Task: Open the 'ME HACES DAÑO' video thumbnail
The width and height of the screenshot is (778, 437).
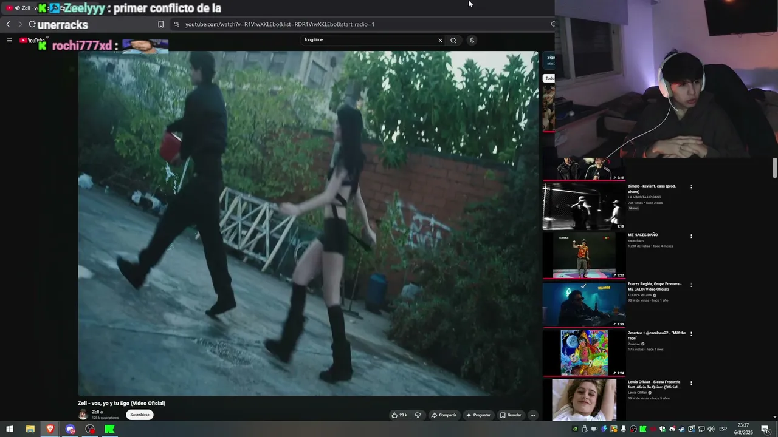Action: [584, 256]
